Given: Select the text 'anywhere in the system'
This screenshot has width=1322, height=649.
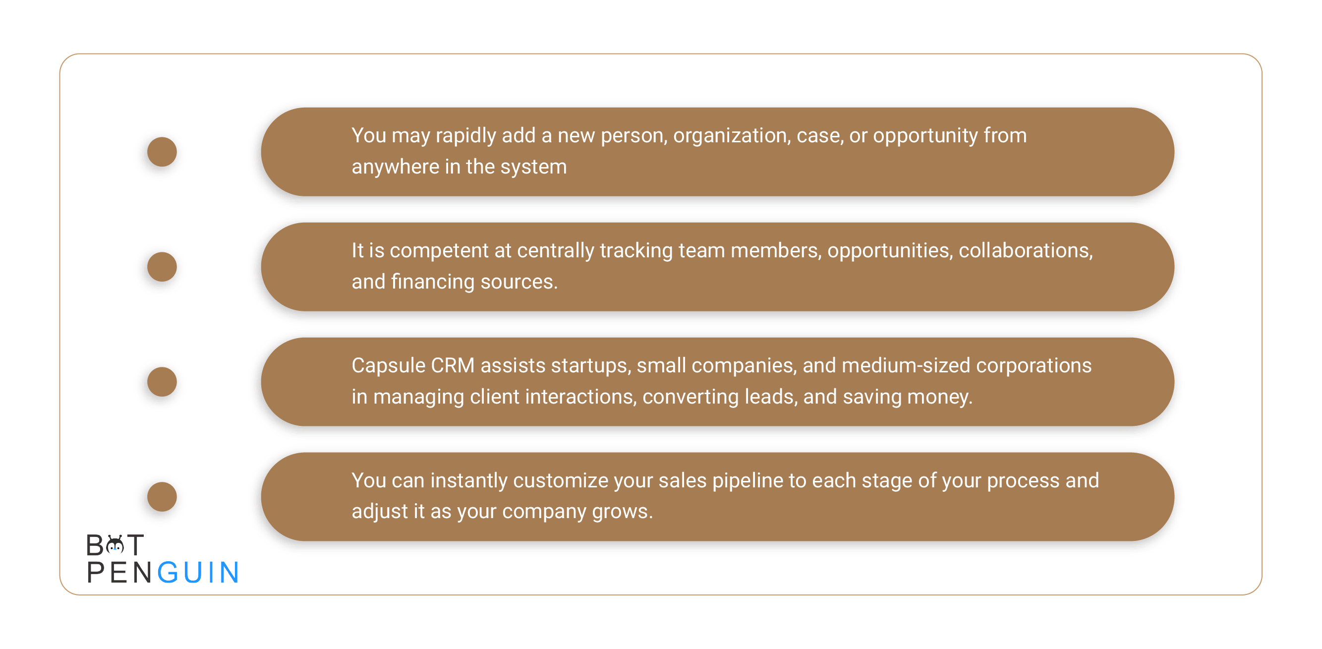Looking at the screenshot, I should (x=459, y=167).
